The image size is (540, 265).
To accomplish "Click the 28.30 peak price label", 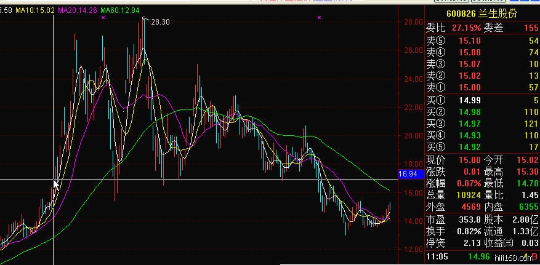I will 160,22.
